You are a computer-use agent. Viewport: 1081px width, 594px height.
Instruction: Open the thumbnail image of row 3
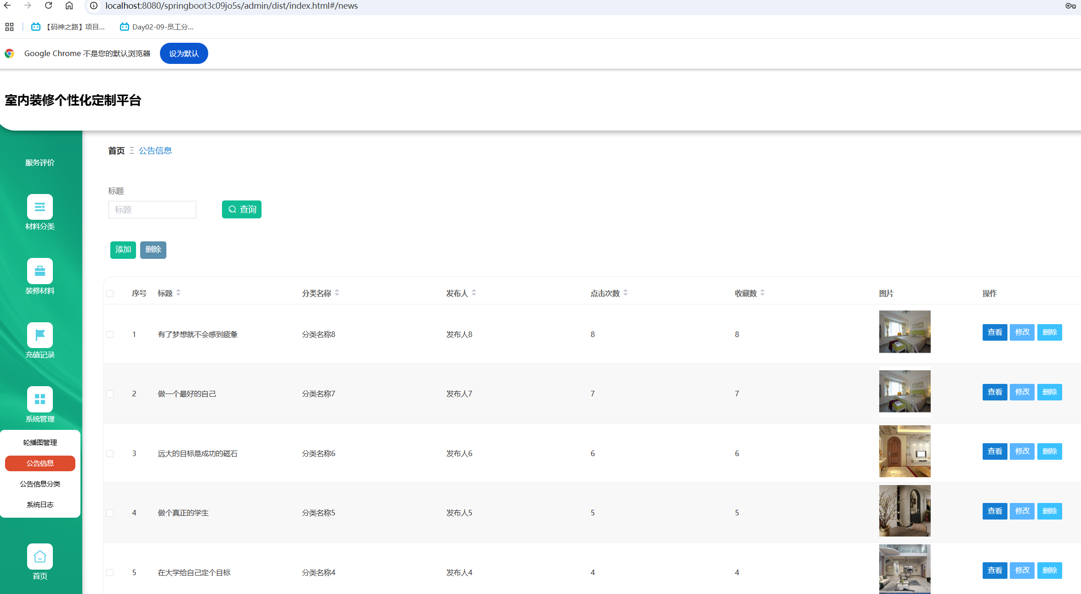click(x=905, y=451)
